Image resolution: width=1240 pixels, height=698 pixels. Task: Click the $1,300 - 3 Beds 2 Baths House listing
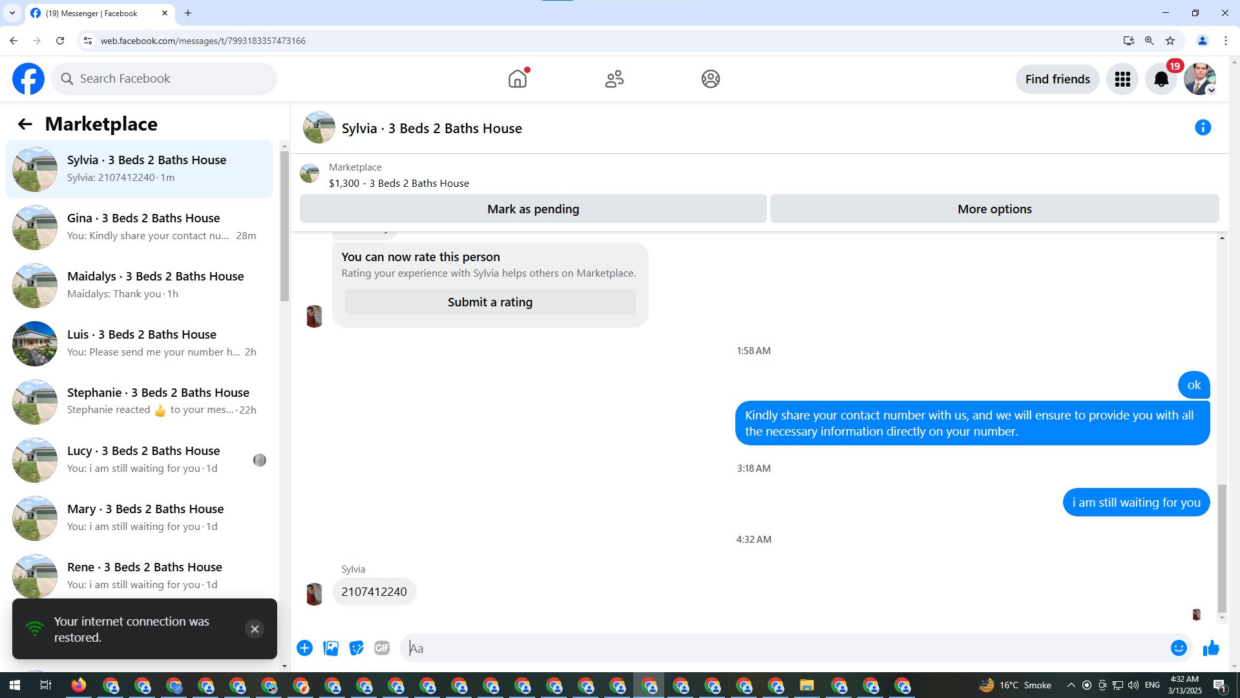399,184
